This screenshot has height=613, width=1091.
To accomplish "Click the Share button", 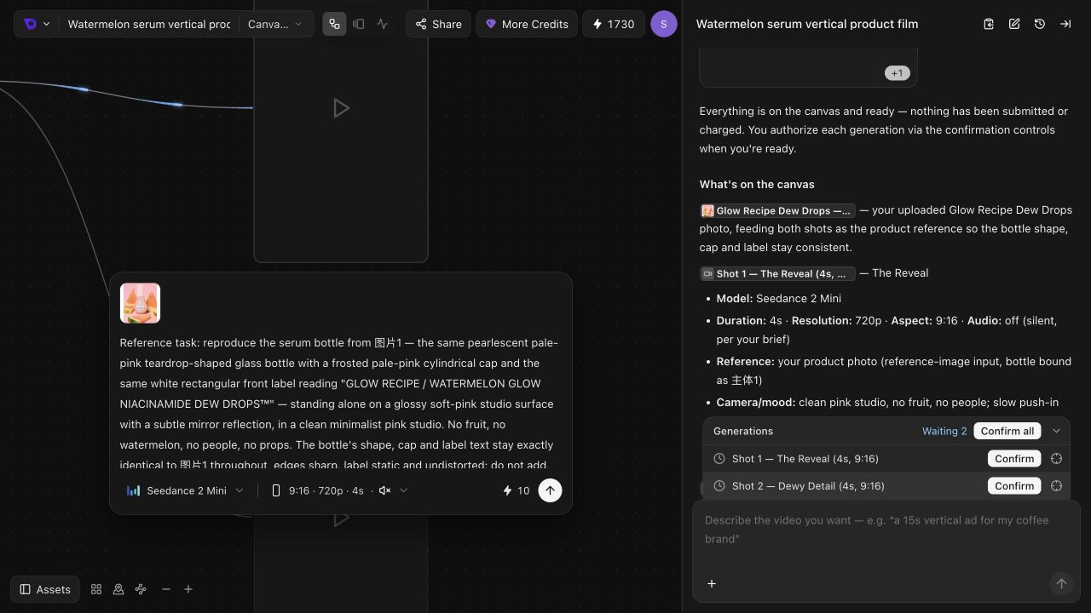I will click(438, 24).
